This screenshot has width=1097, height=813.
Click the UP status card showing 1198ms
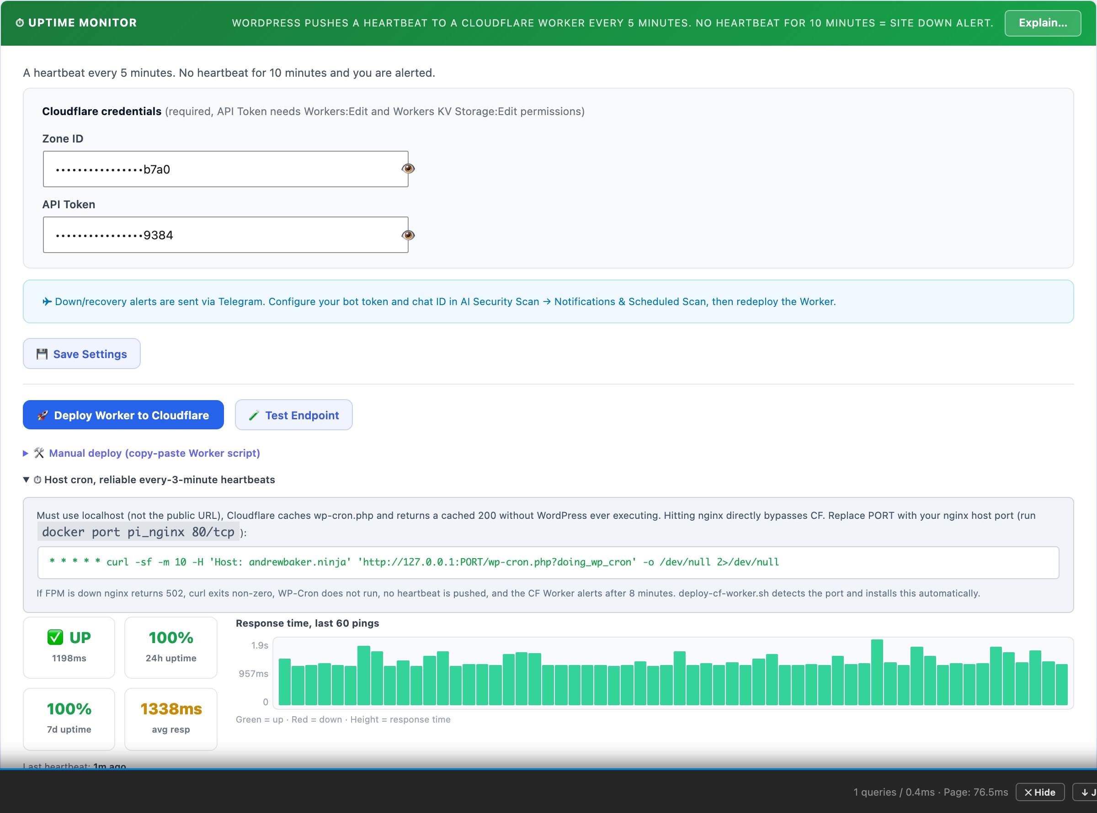tap(69, 647)
